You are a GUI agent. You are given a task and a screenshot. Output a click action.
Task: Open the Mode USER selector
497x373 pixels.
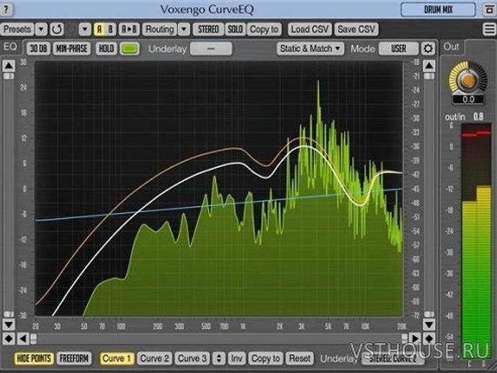[x=398, y=49]
